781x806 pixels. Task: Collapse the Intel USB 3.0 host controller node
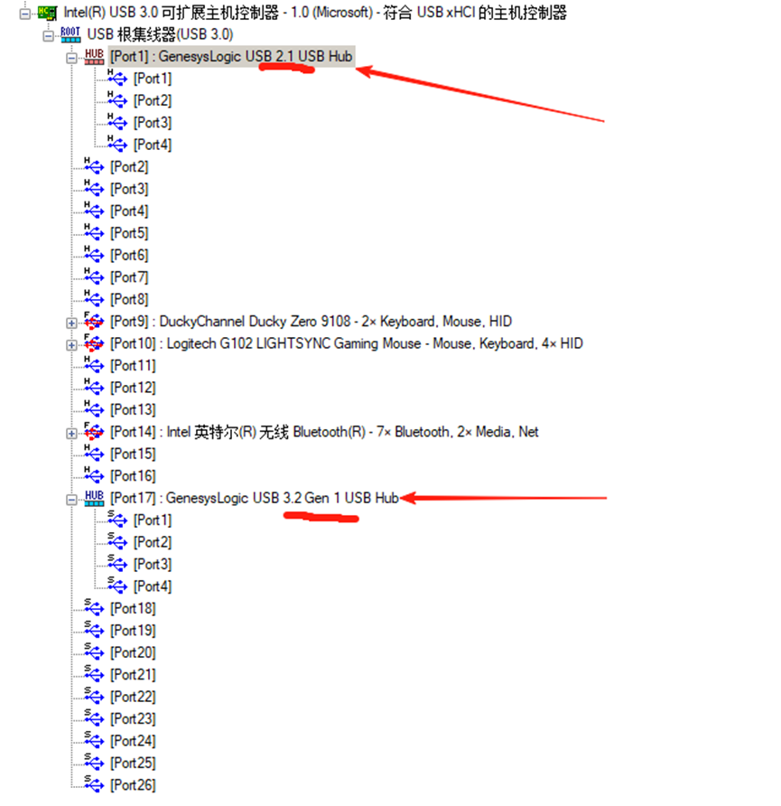coord(25,14)
